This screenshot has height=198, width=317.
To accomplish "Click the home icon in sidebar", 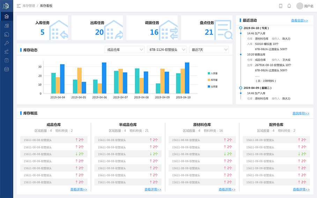I will 7,16.
